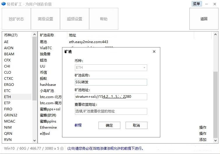Open the 帮助 tab
The height and width of the screenshot is (154, 220).
pyautogui.click(x=104, y=19)
